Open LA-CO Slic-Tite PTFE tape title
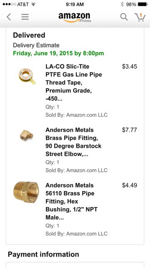Screen dimensions: 150x268 click(x=74, y=82)
